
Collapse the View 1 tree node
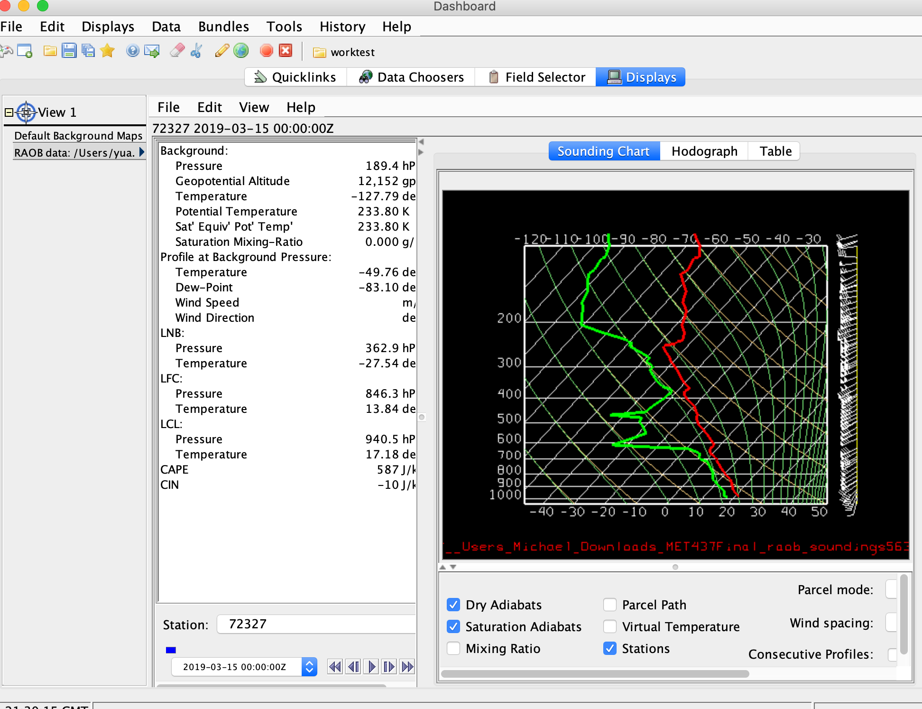click(x=9, y=112)
